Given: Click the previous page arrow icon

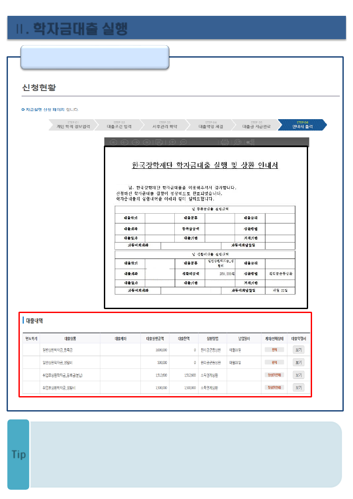Looking at the screenshot, I should click(x=125, y=142).
